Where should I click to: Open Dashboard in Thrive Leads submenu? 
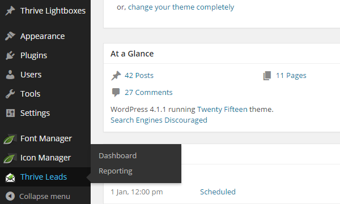[x=117, y=156]
